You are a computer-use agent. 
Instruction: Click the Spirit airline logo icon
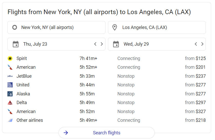coord(10,58)
